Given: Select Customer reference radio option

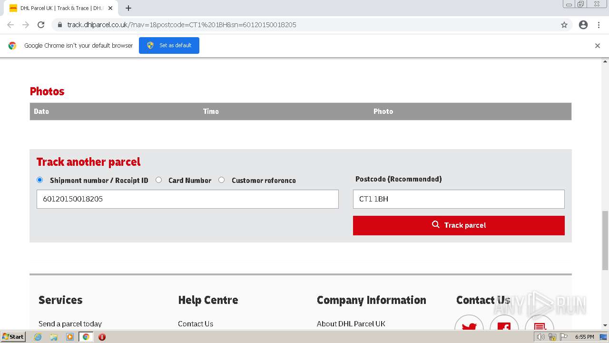Looking at the screenshot, I should [x=221, y=180].
